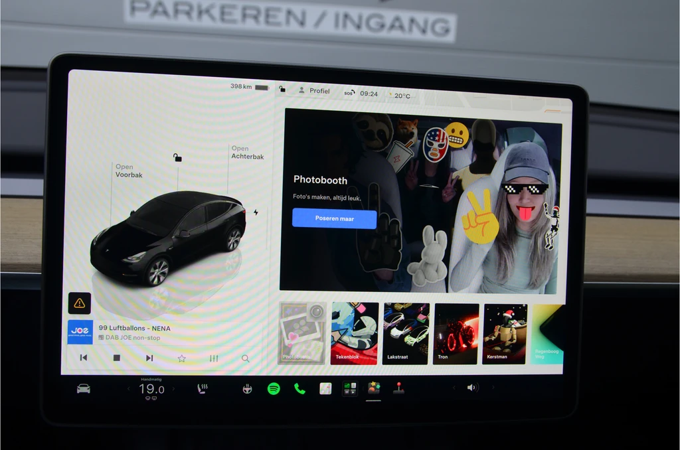Open Arcade joystick app

[398, 388]
